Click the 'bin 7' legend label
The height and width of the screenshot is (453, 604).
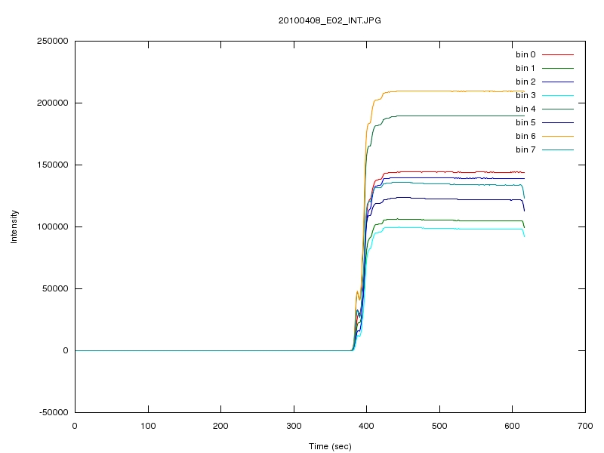[x=525, y=149]
